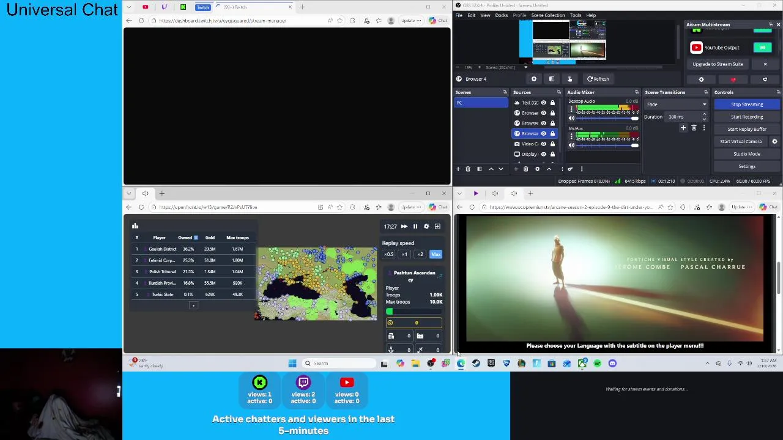Add a new source in Sources dock
The image size is (783, 440).
coord(516,169)
